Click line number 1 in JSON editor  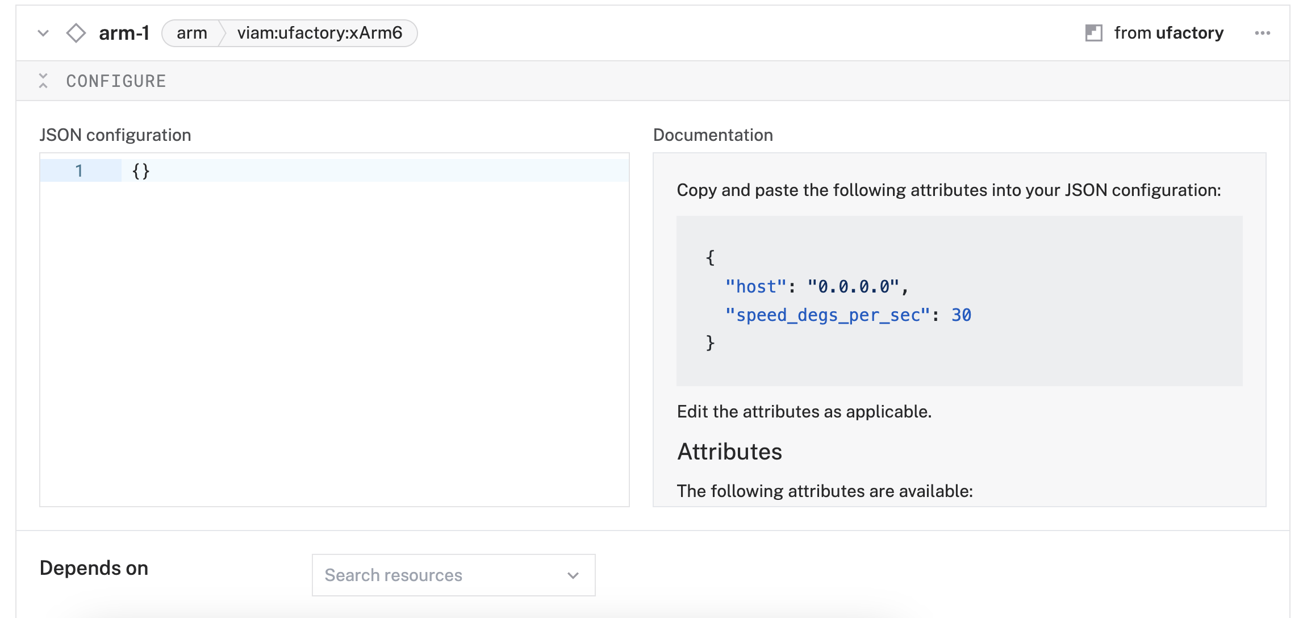(79, 170)
